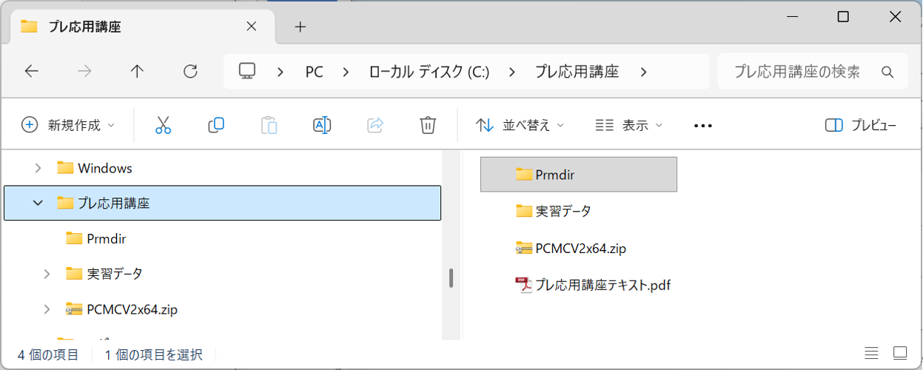Image resolution: width=923 pixels, height=370 pixels.
Task: Click ローカル ディスク (C:) in address bar
Action: pos(429,72)
